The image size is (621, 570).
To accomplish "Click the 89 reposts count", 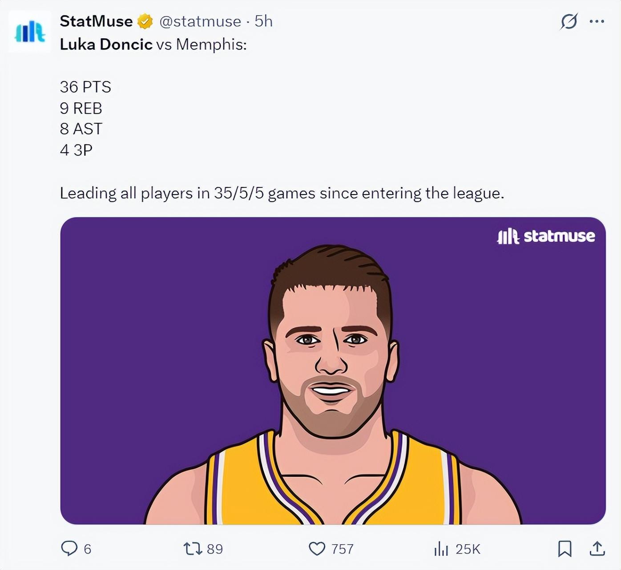I will point(215,549).
